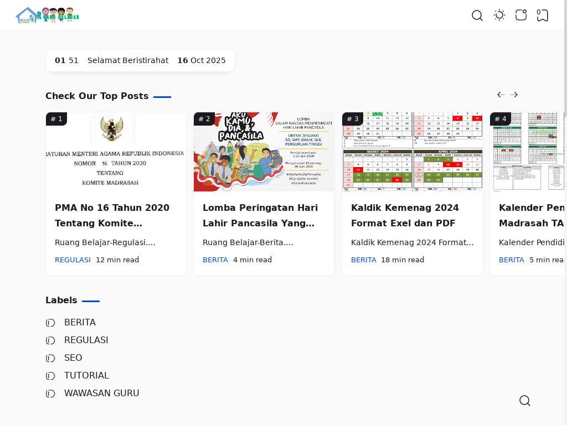The height and width of the screenshot is (425, 567).
Task: Open search from the header magnifier icon
Action: click(x=477, y=15)
